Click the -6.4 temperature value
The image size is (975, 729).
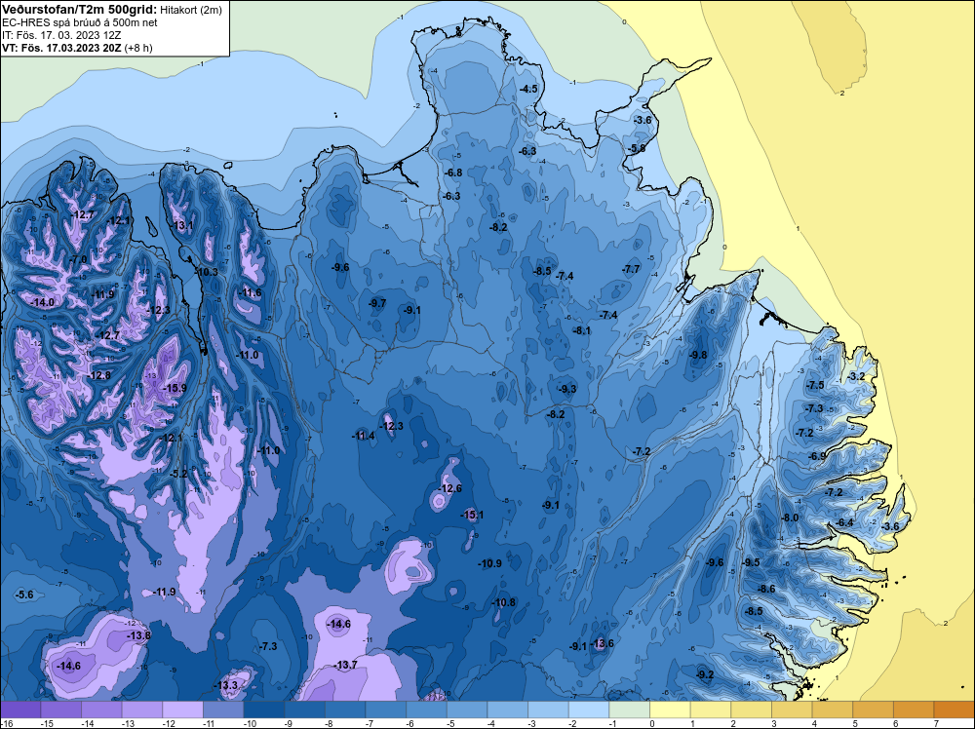click(844, 522)
